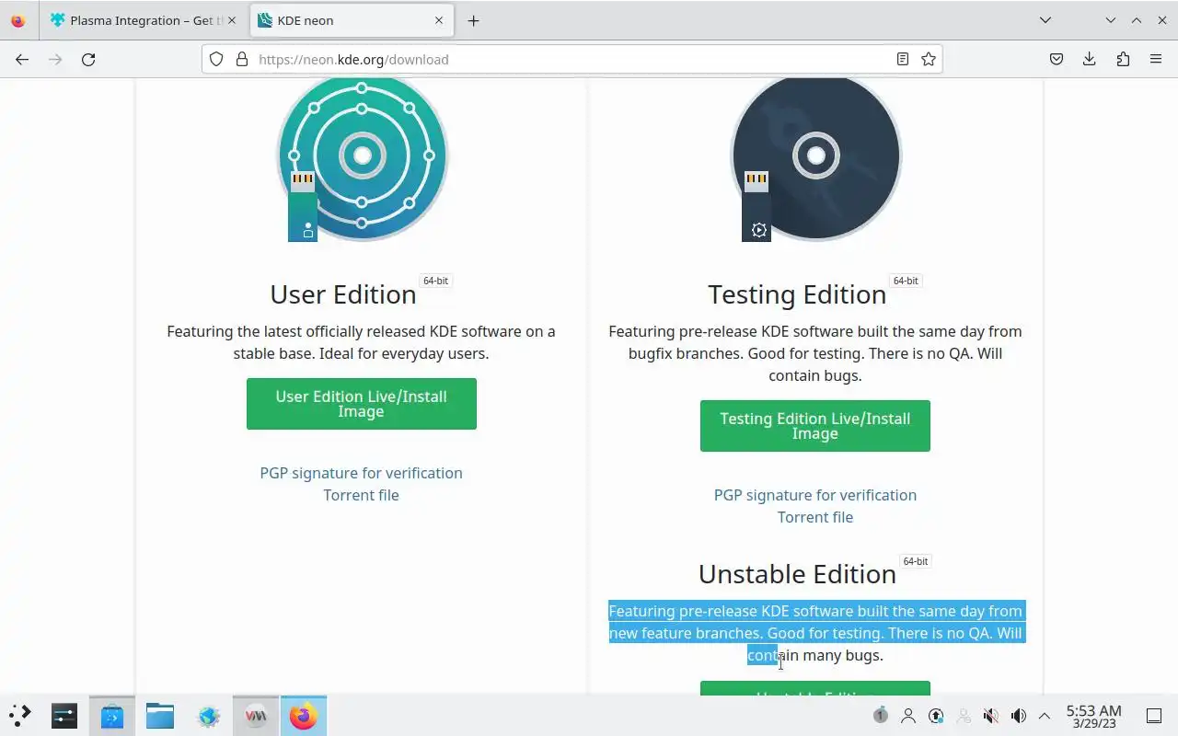Expand hidden system tray icons
1178x736 pixels.
tap(1045, 716)
